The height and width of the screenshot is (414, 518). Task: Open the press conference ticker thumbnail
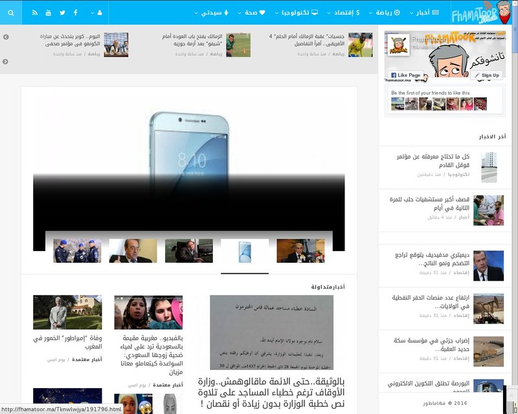point(116,45)
